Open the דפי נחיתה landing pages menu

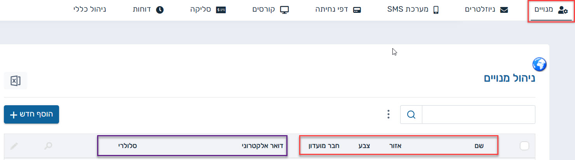[338, 10]
